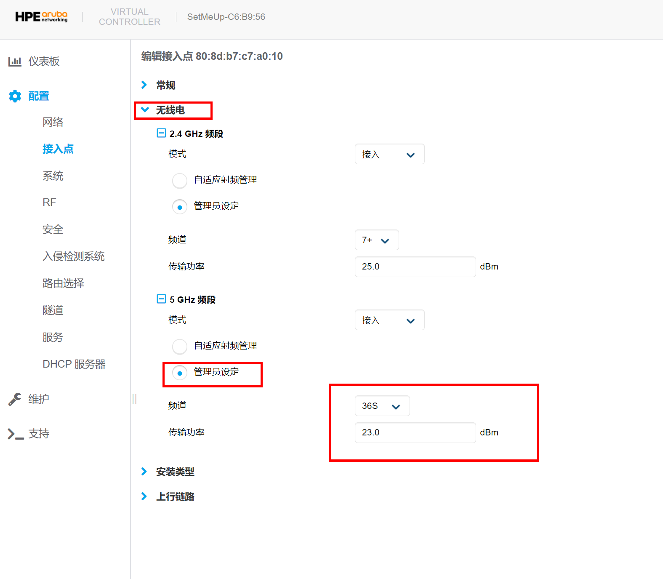
Task: Select 管理员设定 radio for 2.4 GHz band
Action: [180, 207]
